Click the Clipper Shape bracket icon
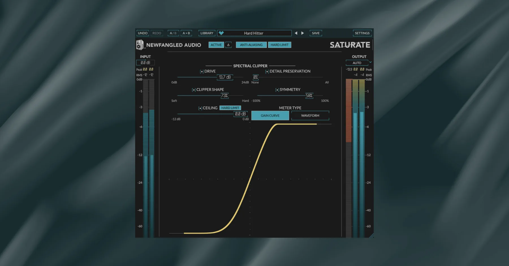509x266 pixels. pyautogui.click(x=194, y=90)
